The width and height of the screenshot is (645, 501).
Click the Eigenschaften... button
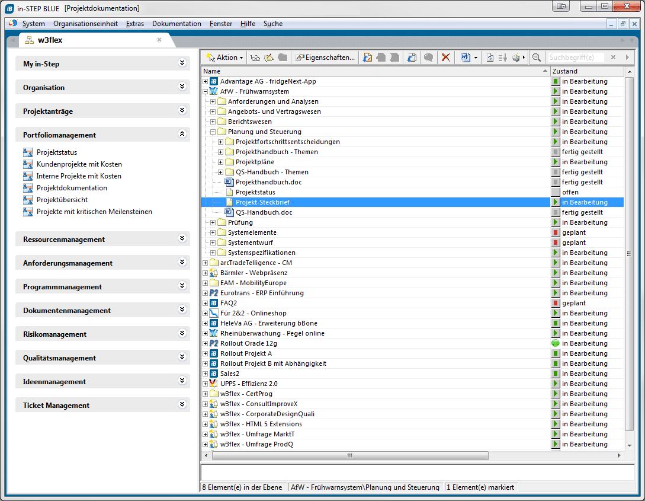326,58
